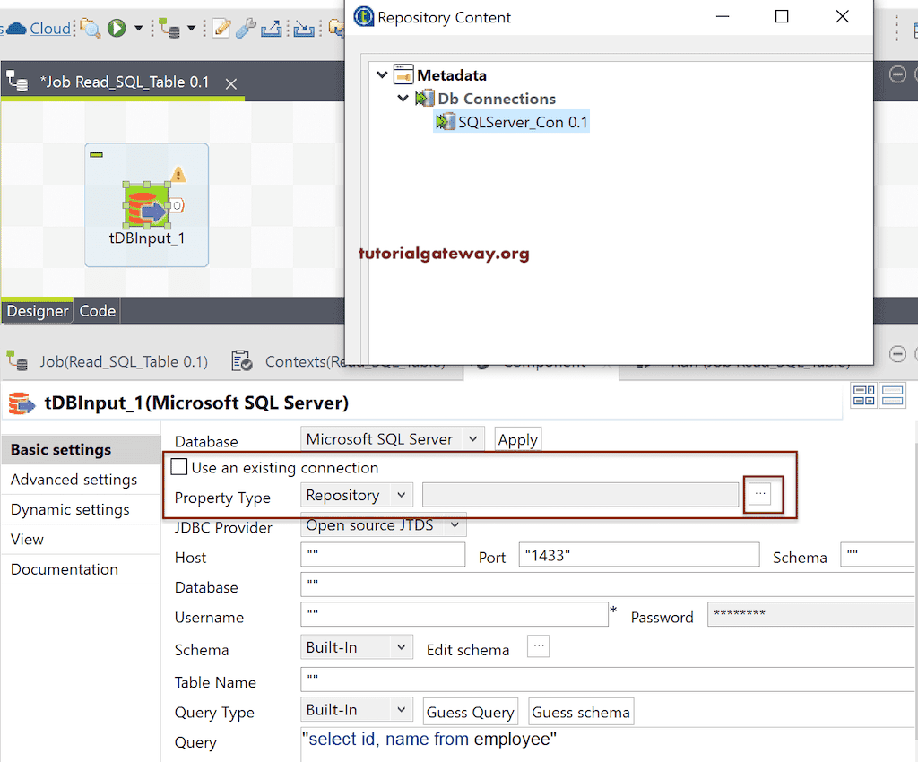Click the import items toolbar icon
Image resolution: width=918 pixels, height=762 pixels.
pyautogui.click(x=305, y=28)
